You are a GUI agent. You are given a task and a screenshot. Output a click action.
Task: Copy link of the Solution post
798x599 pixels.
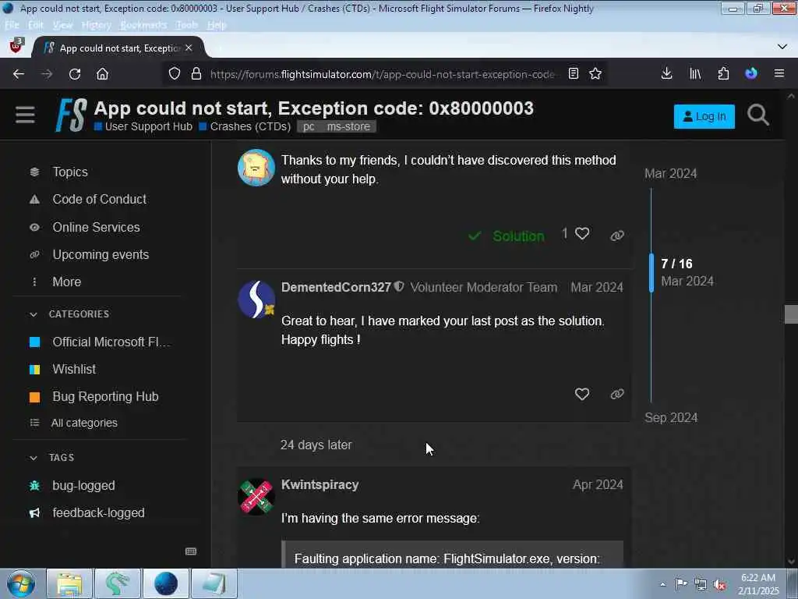click(x=617, y=236)
